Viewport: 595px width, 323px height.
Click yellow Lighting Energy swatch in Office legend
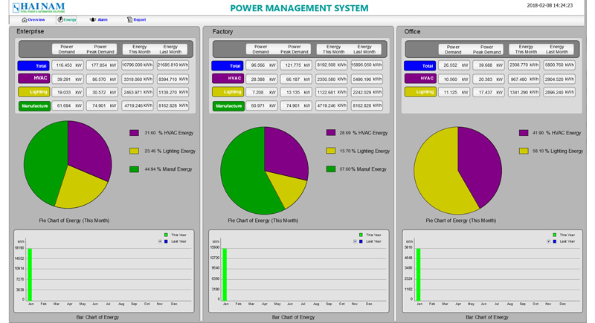(x=524, y=151)
